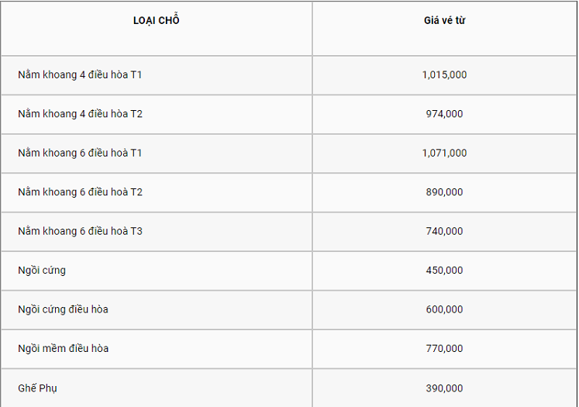Click the 1,071,000 price cell
579x407 pixels.
[x=444, y=153]
